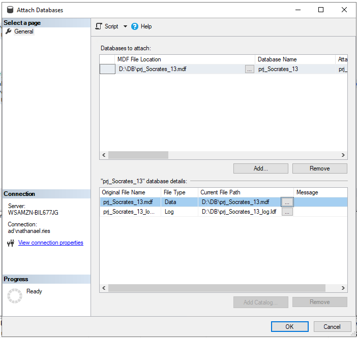Click the Cancel button

click(x=332, y=327)
